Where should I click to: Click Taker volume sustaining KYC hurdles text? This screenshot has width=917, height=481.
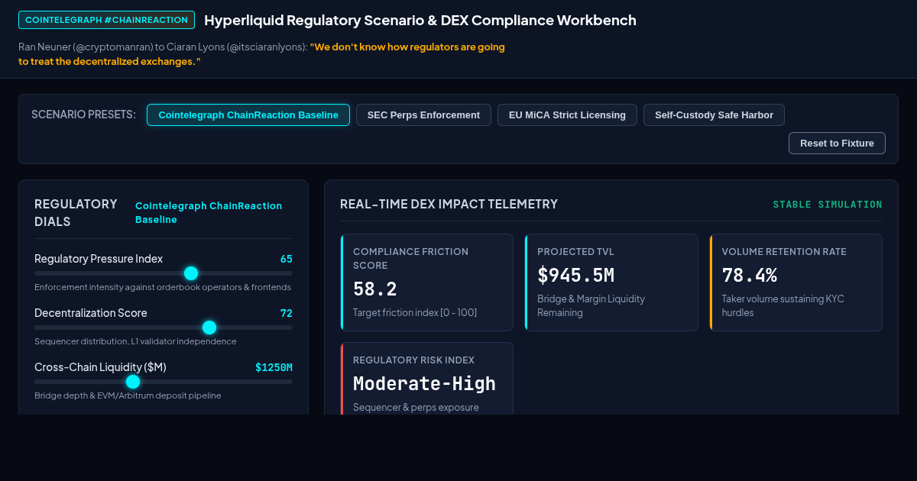(x=783, y=305)
